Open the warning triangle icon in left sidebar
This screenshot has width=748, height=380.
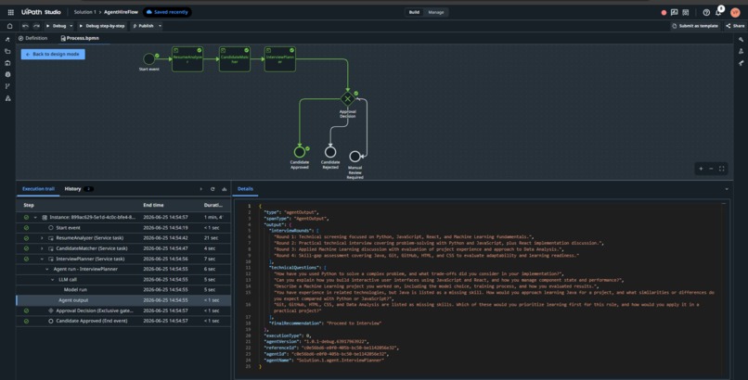click(x=7, y=98)
